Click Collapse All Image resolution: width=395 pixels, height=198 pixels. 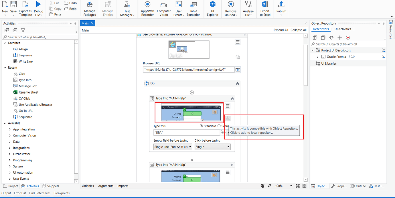[x=298, y=30]
